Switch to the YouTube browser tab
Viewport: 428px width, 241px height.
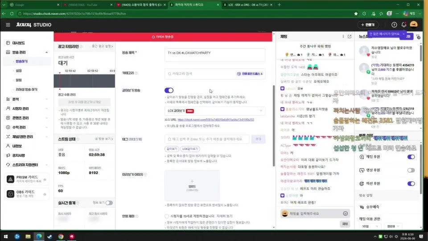pos(87,4)
